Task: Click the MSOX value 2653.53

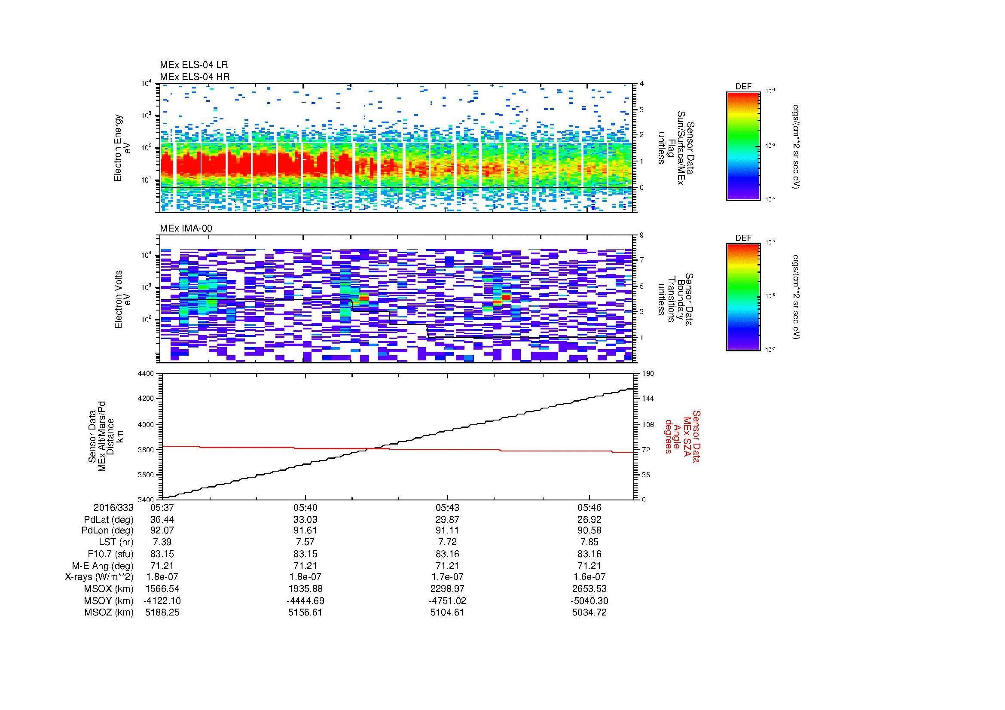Action: click(590, 589)
